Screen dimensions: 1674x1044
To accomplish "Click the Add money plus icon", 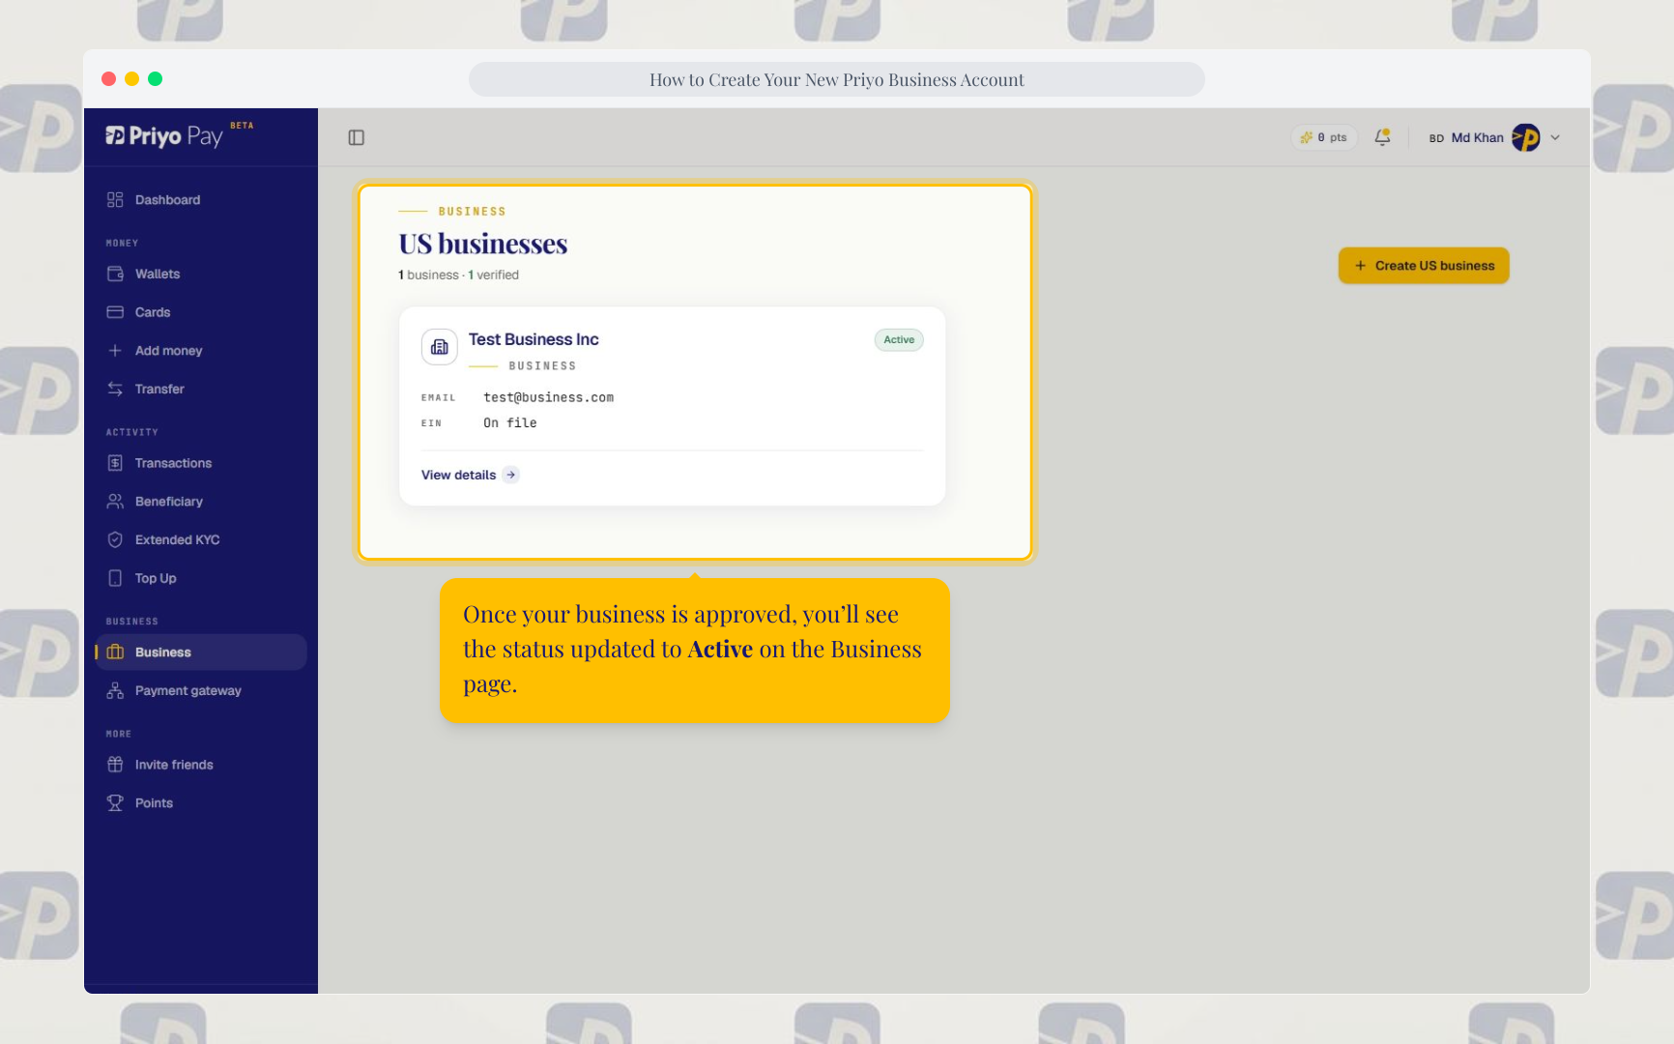I will tap(115, 351).
